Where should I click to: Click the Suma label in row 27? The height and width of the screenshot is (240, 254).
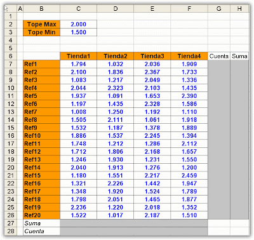click(41, 223)
